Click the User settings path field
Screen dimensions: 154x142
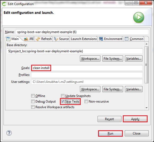(87, 82)
